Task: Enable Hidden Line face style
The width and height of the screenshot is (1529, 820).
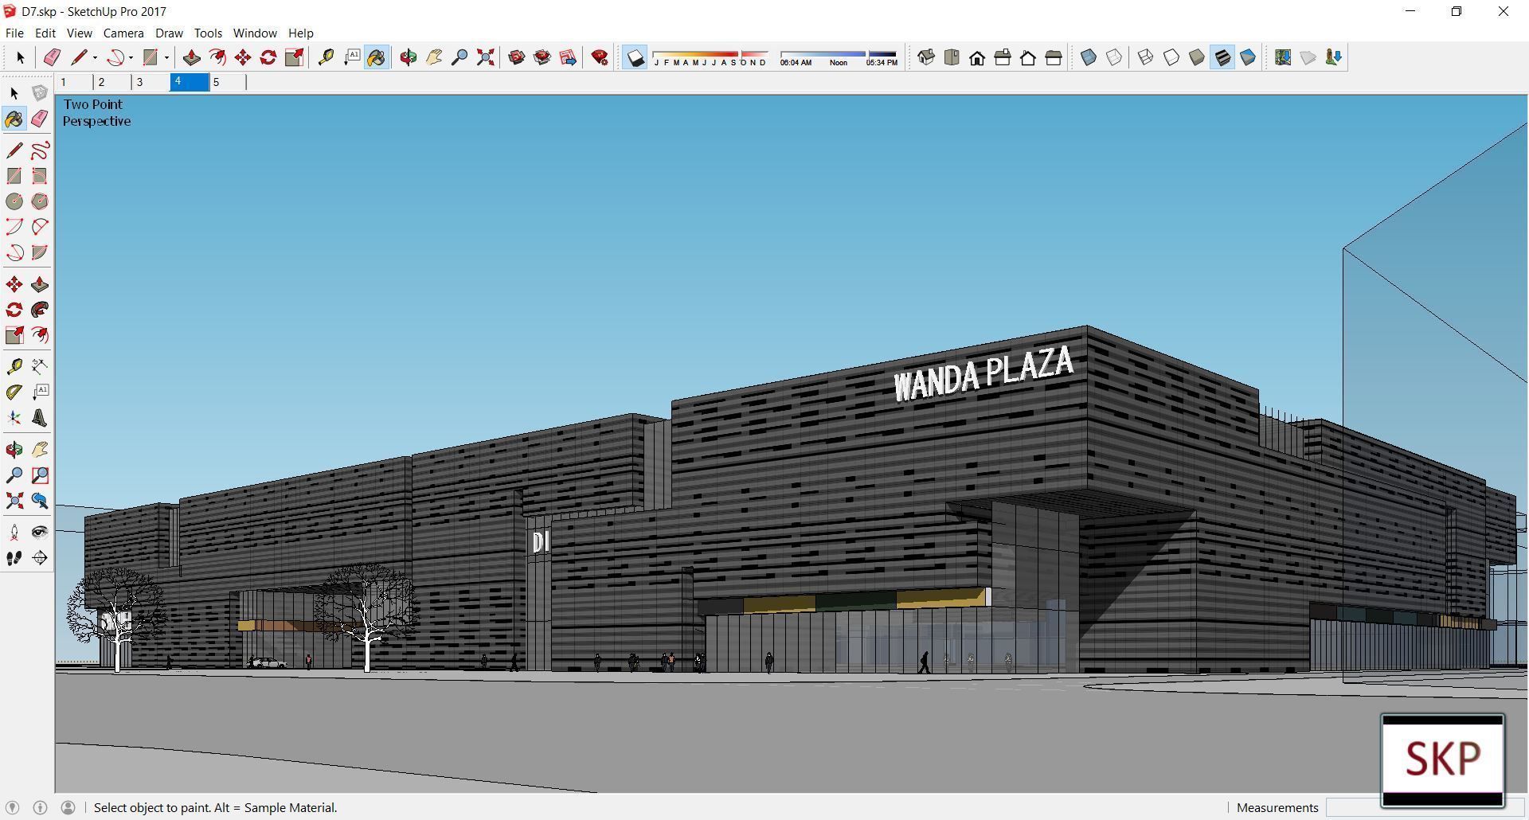Action: click(1171, 57)
